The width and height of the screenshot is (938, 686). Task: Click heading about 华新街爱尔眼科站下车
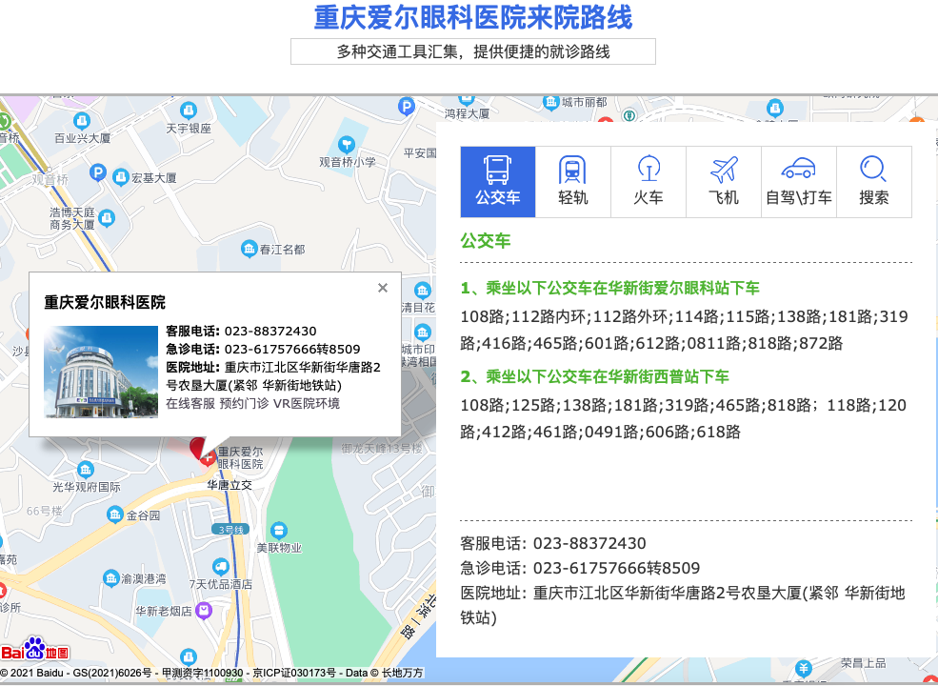point(609,288)
